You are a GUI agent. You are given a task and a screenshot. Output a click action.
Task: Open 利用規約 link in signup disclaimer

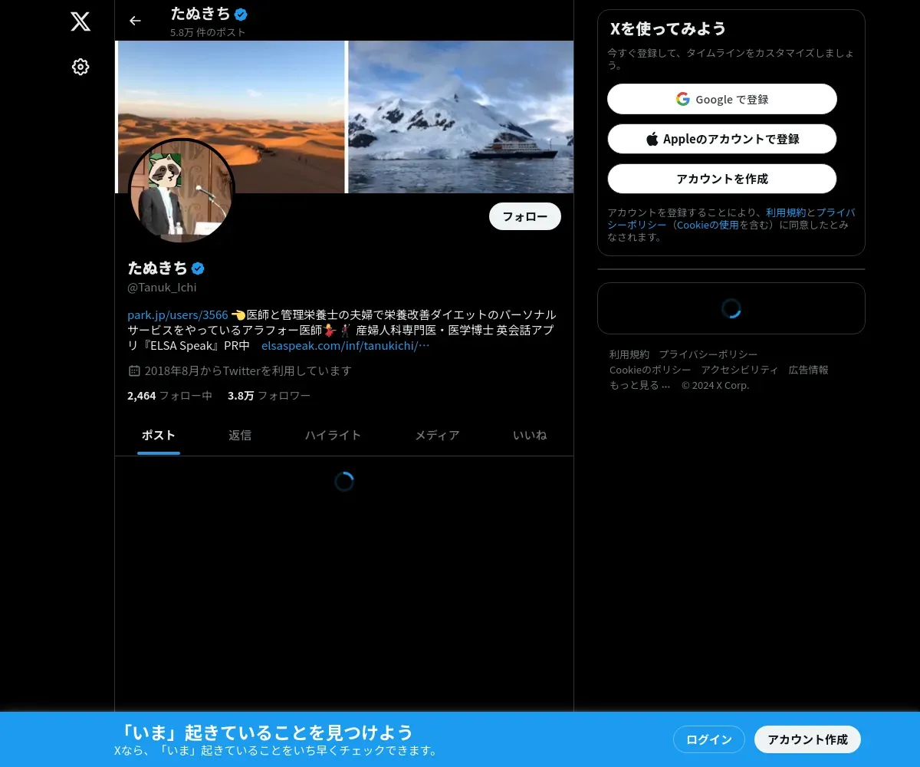786,212
